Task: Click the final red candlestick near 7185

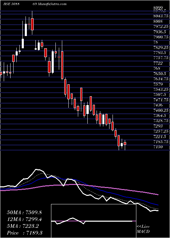Action: (x=125, y=143)
